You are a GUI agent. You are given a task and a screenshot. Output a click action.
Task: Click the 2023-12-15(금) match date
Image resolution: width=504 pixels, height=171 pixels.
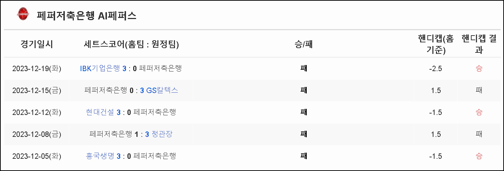pyautogui.click(x=37, y=91)
